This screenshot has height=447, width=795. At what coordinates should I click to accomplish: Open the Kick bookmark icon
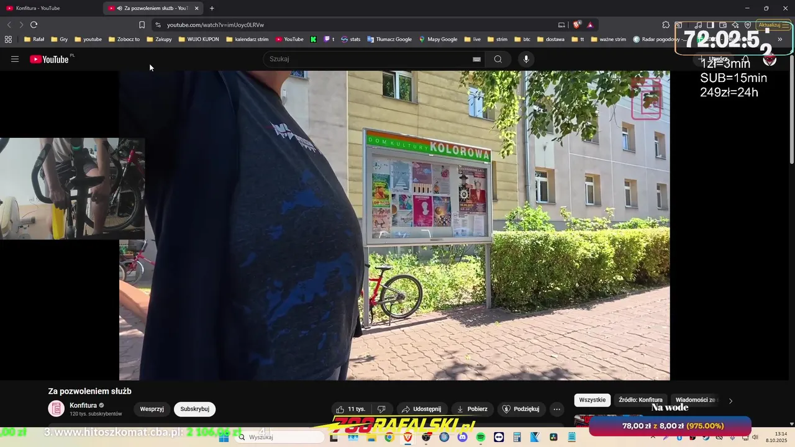[x=313, y=39]
